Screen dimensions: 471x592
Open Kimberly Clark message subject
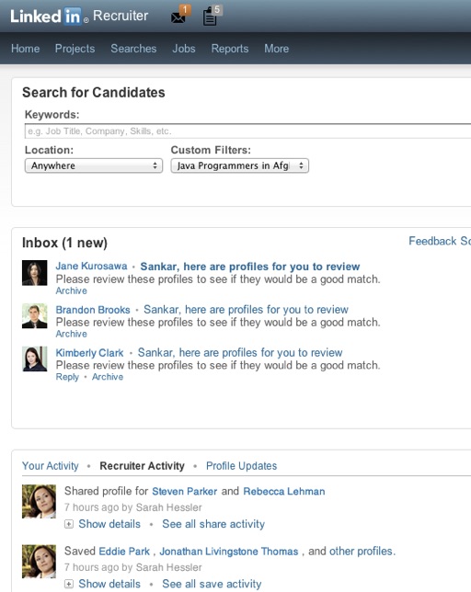240,353
